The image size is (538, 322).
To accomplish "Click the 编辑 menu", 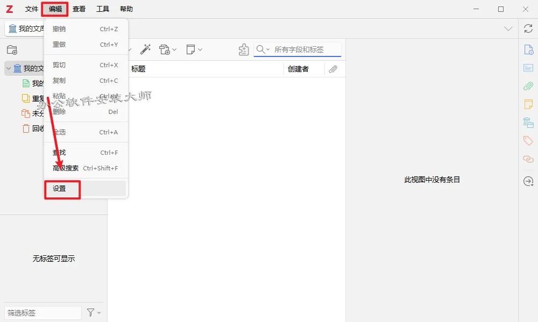I will (x=55, y=9).
